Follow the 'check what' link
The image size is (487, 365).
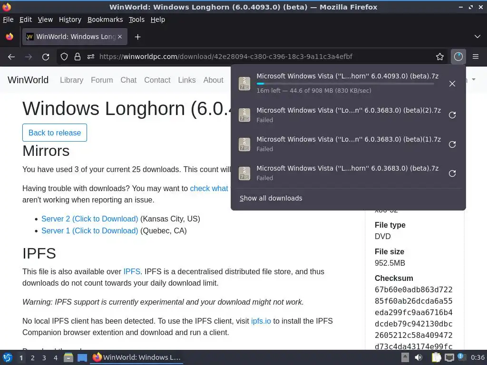coord(209,188)
